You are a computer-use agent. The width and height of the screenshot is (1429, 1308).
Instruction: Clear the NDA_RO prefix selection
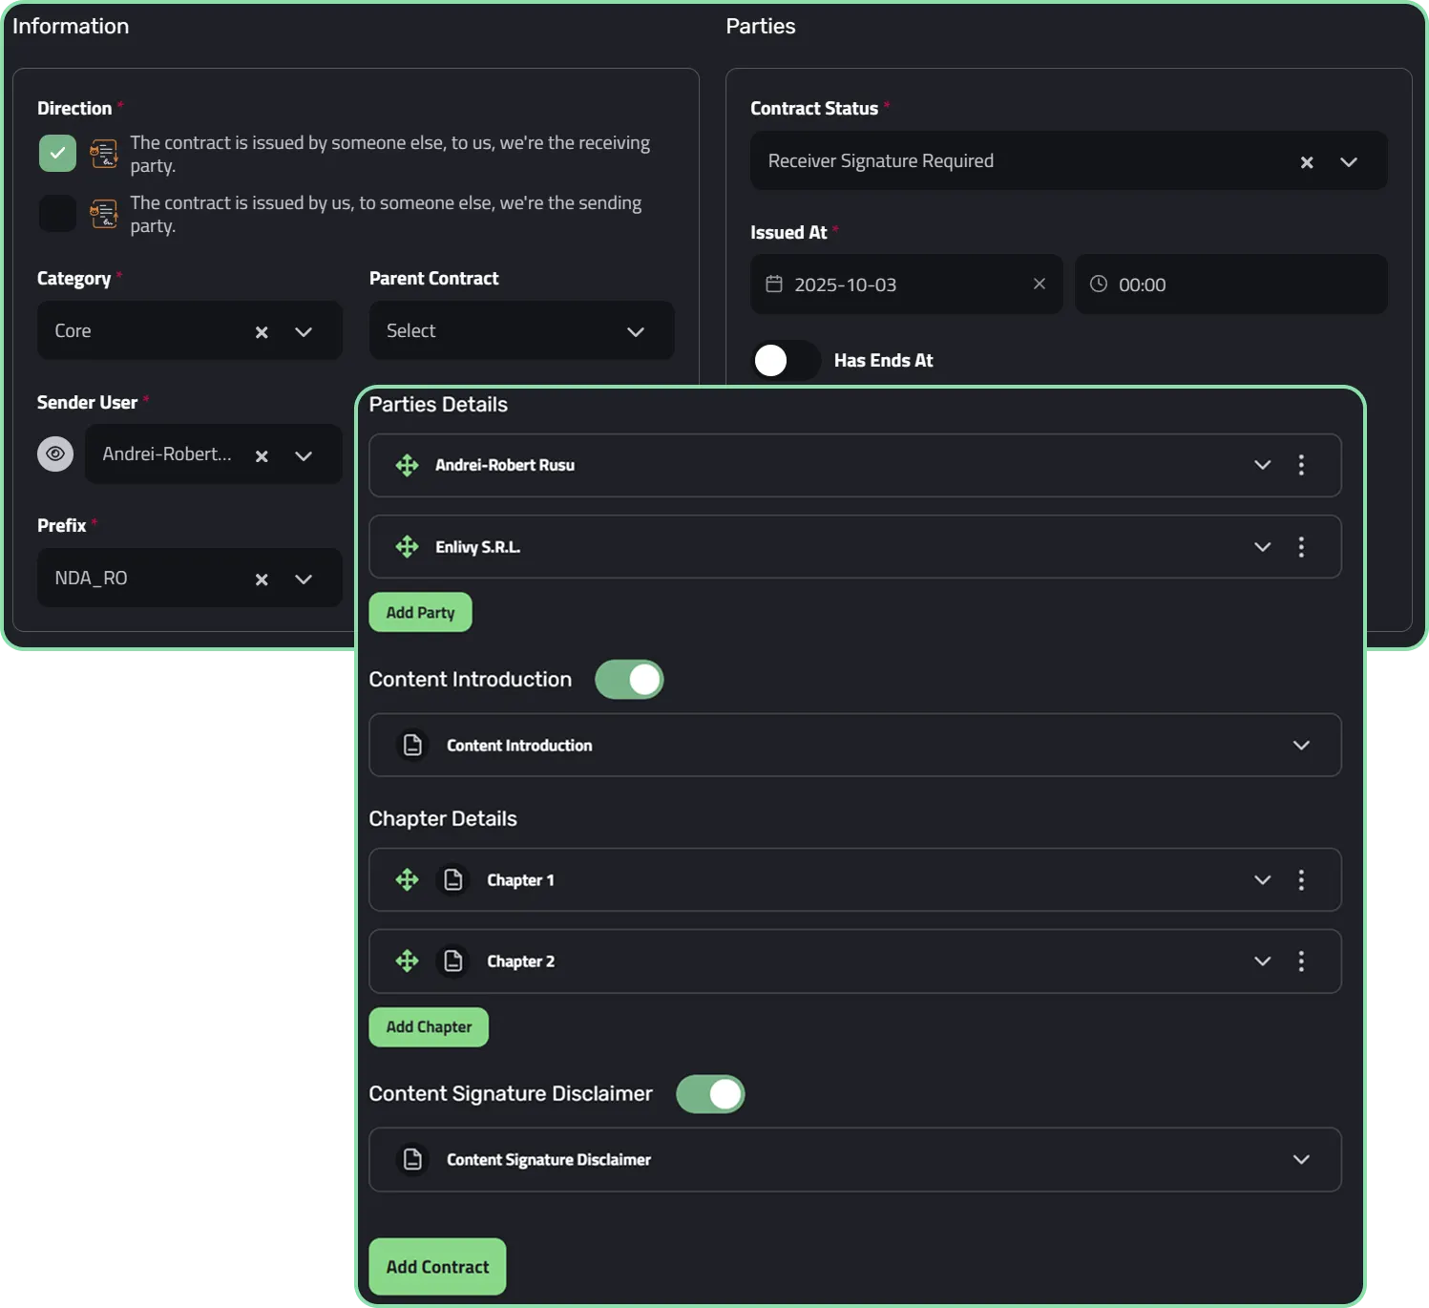262,580
